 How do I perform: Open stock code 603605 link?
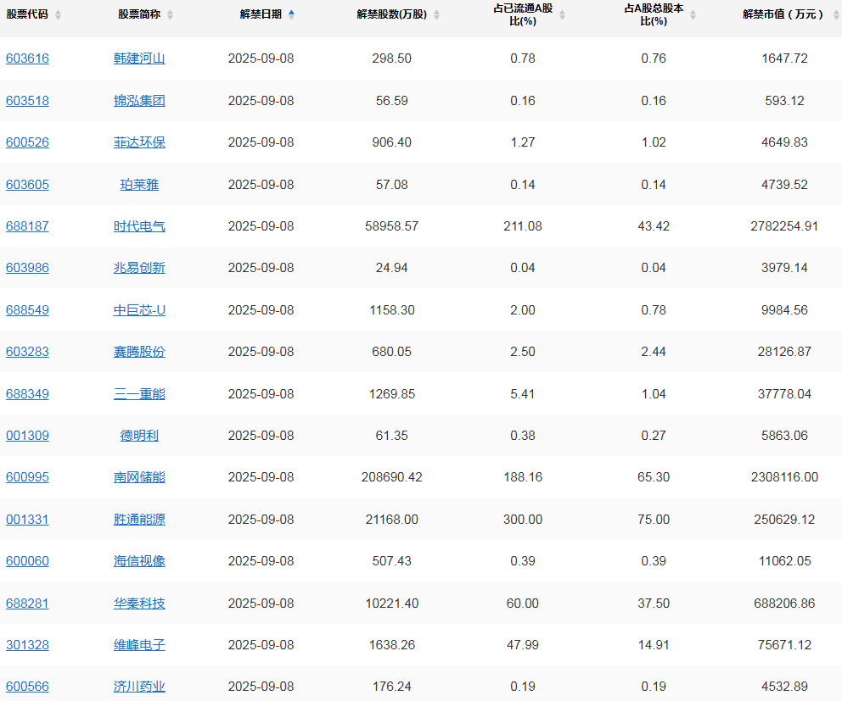(x=27, y=185)
